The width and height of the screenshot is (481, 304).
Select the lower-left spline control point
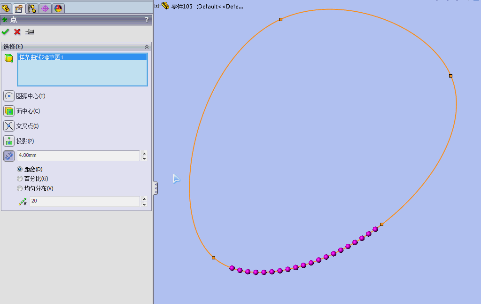click(x=214, y=257)
